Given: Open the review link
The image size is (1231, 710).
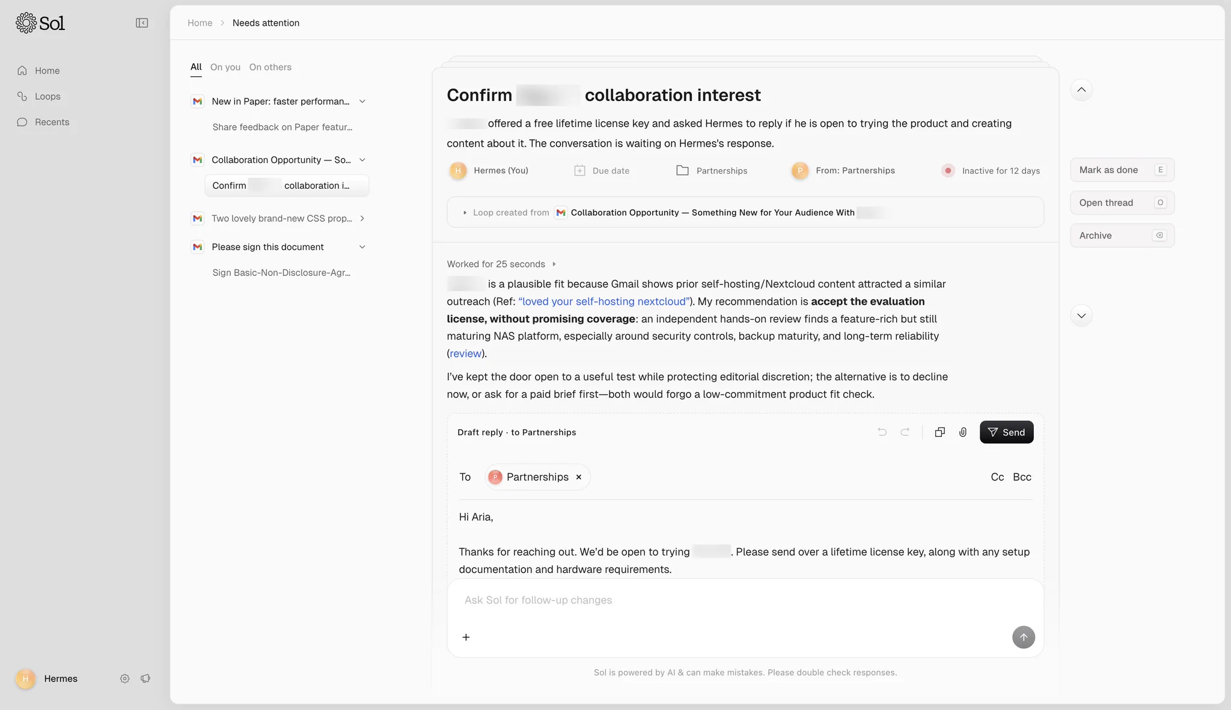Looking at the screenshot, I should click(x=465, y=353).
